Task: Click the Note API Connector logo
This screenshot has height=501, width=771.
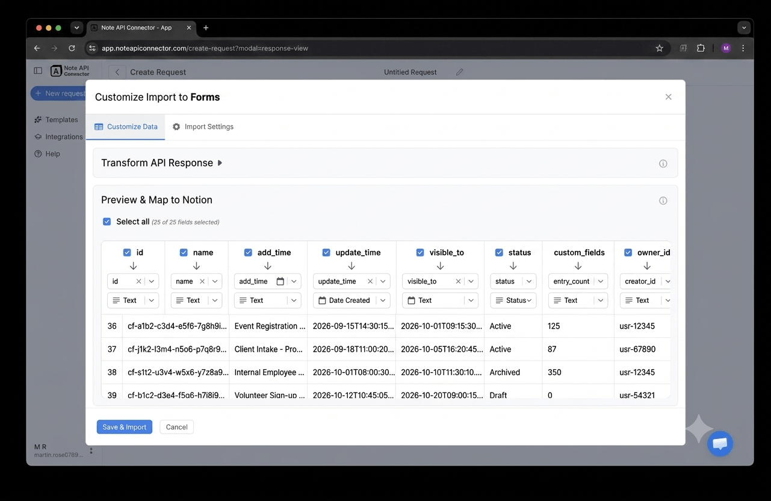Action: pyautogui.click(x=70, y=71)
